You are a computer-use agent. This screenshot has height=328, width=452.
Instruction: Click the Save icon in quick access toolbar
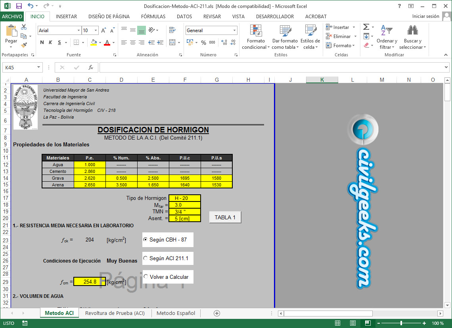pyautogui.click(x=19, y=6)
